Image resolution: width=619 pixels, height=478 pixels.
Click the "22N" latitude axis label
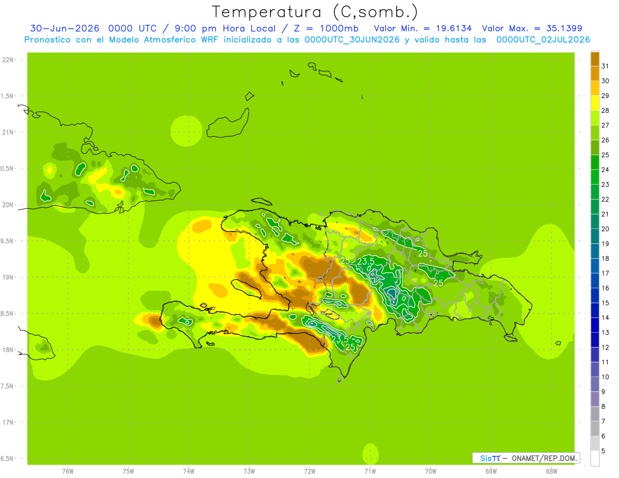[9, 60]
